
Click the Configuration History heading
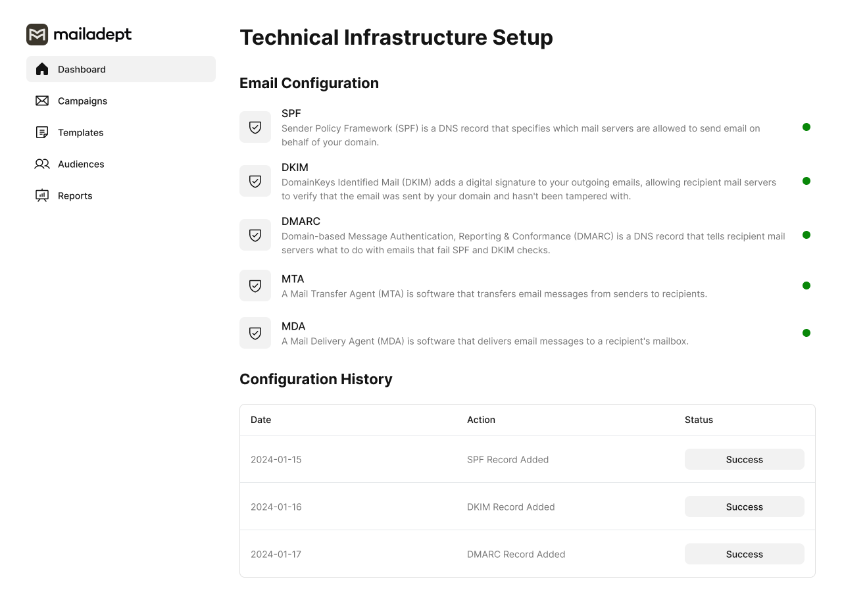[316, 379]
